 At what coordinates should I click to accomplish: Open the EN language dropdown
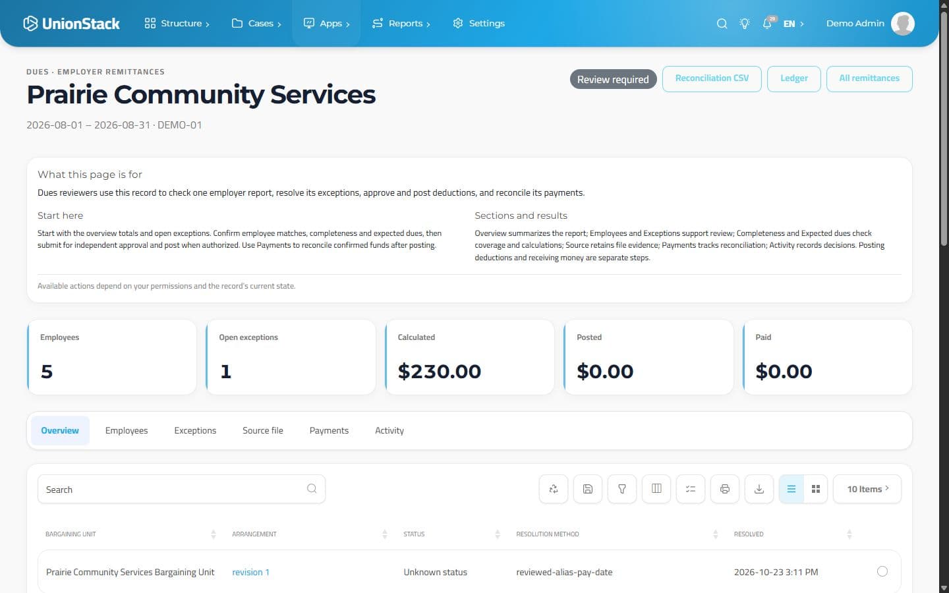click(x=793, y=24)
